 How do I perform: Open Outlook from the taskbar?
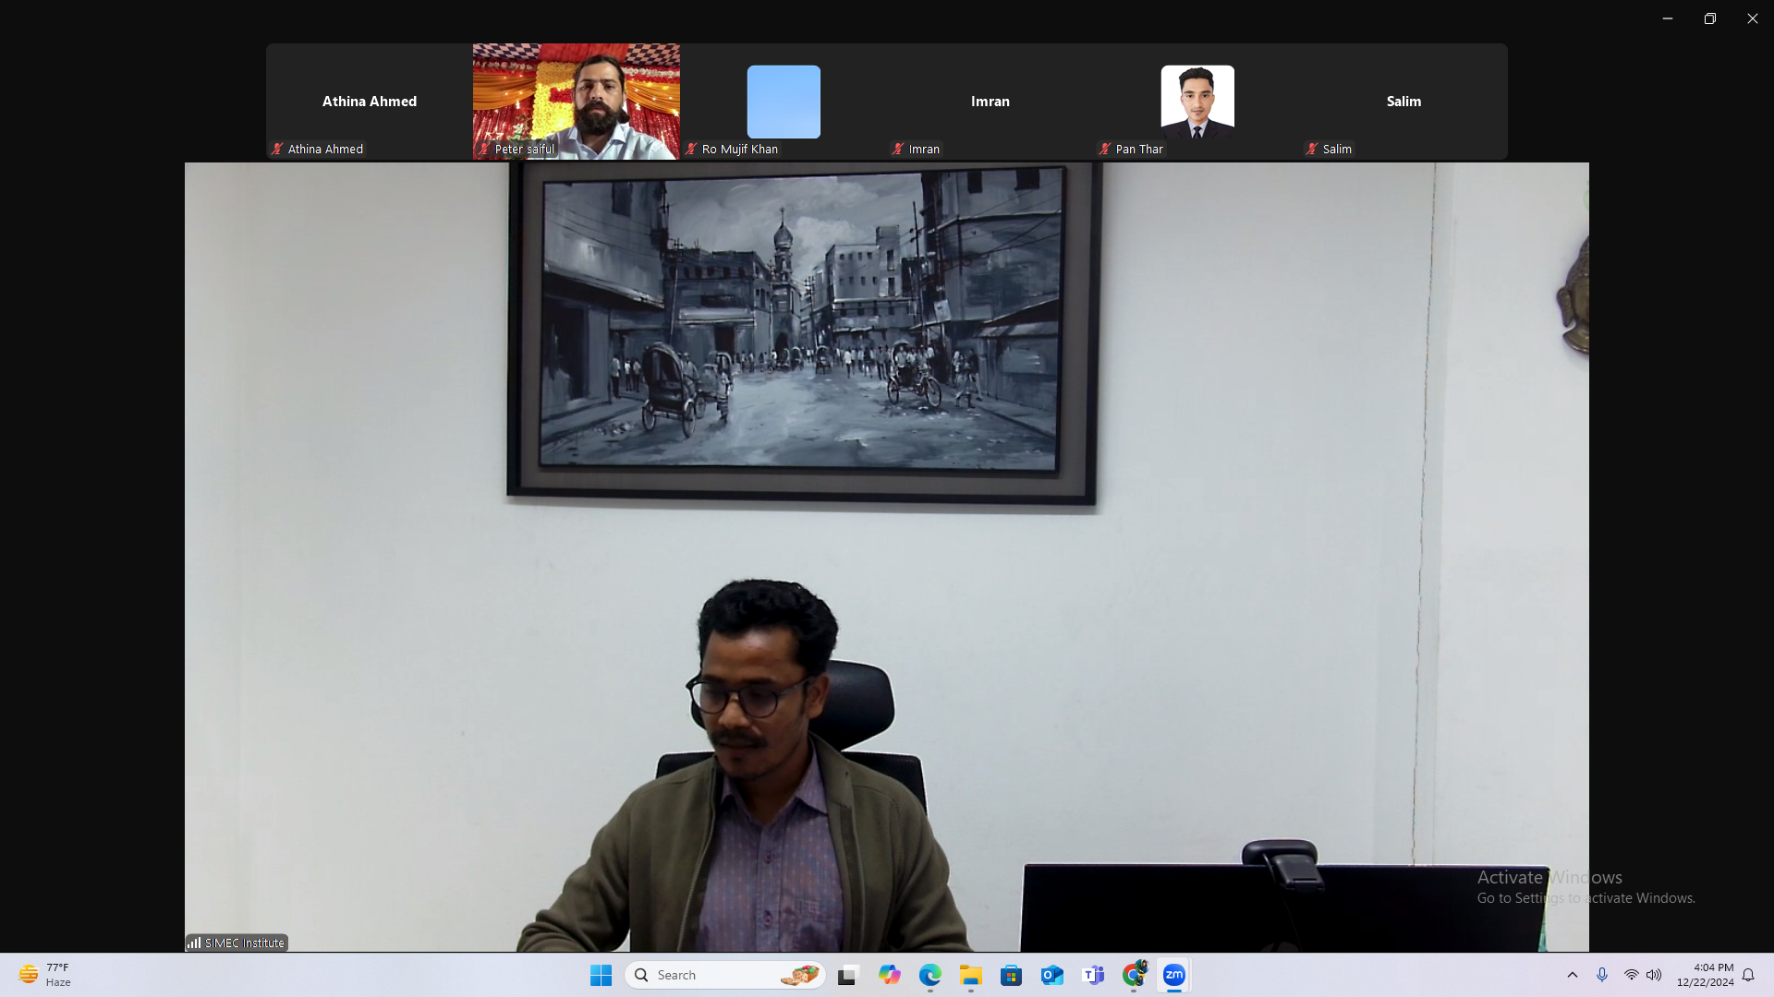[1051, 975]
